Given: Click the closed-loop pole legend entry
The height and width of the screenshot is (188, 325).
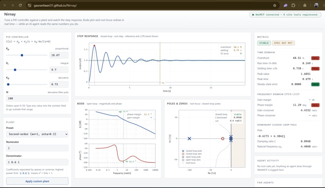Looking at the screenshot, I should [x=192, y=151].
